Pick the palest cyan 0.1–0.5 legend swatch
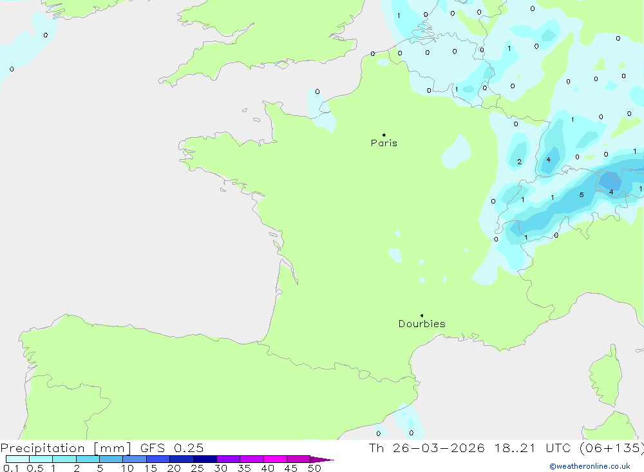Screen dimensions: 644x472 tap(17, 459)
